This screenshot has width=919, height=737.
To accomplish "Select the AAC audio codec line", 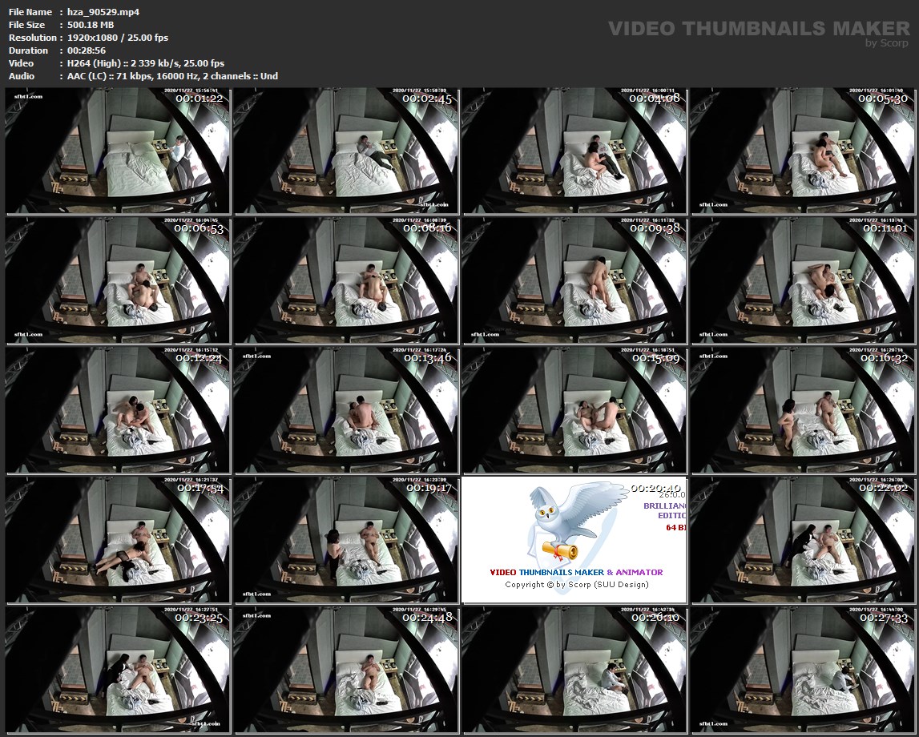I will click(x=172, y=76).
